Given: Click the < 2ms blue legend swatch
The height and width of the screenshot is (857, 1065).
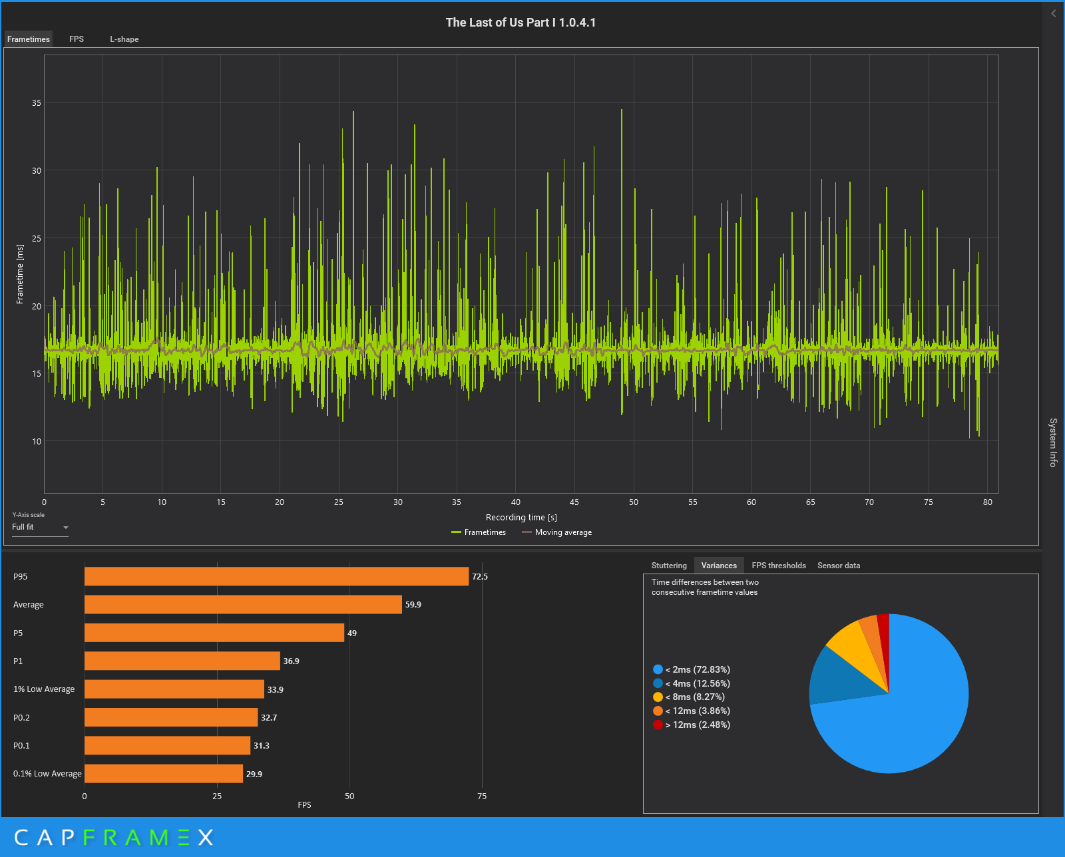Looking at the screenshot, I should (x=658, y=669).
